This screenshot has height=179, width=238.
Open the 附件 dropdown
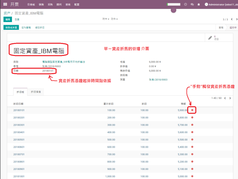[106, 19]
